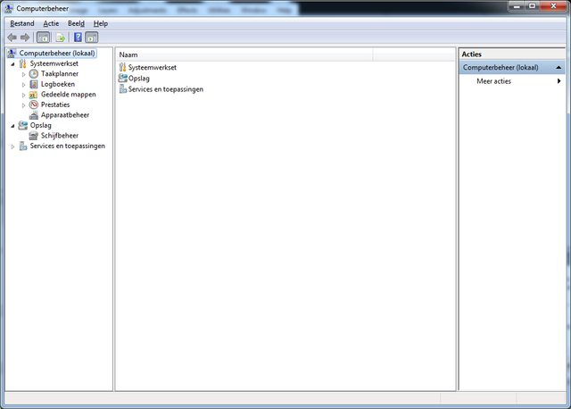This screenshot has width=571, height=409.
Task: Select Taakplanner in the tree
Action: click(x=60, y=73)
